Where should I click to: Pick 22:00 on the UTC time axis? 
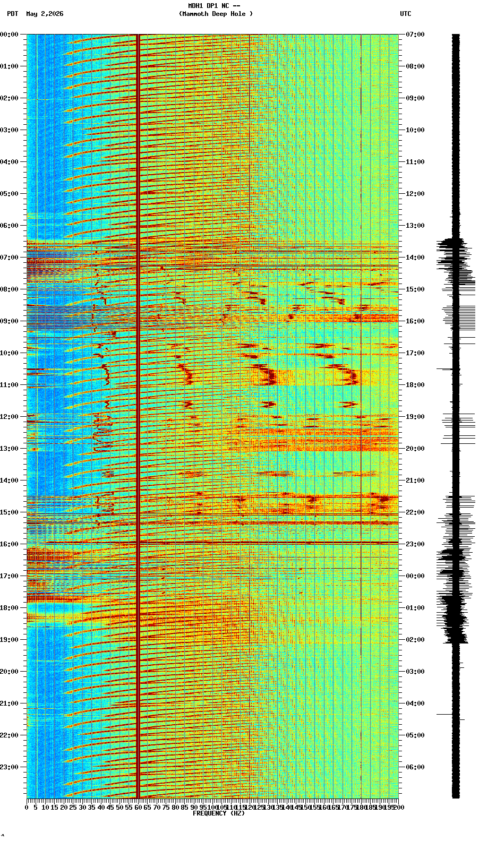pyautogui.click(x=415, y=512)
